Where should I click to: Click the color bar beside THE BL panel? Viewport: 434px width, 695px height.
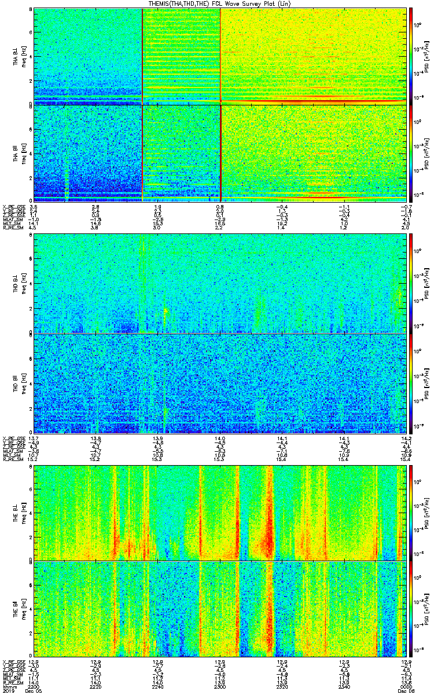pos(411,513)
